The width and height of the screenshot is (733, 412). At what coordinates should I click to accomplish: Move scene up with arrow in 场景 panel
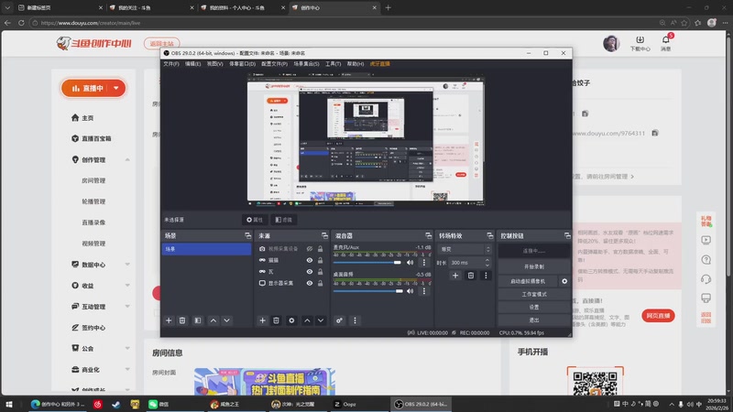pos(213,320)
